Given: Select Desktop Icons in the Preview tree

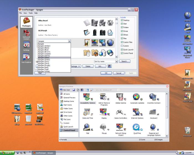Looking at the screenshot, I should click(69, 101).
